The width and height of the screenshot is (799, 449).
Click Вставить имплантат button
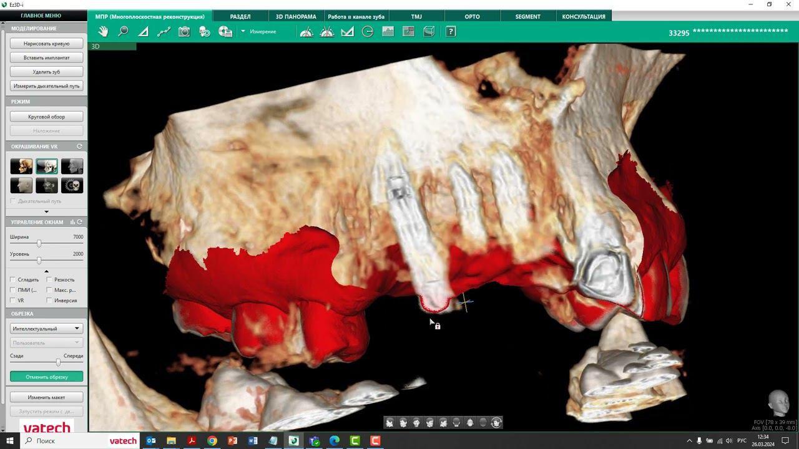pos(46,58)
